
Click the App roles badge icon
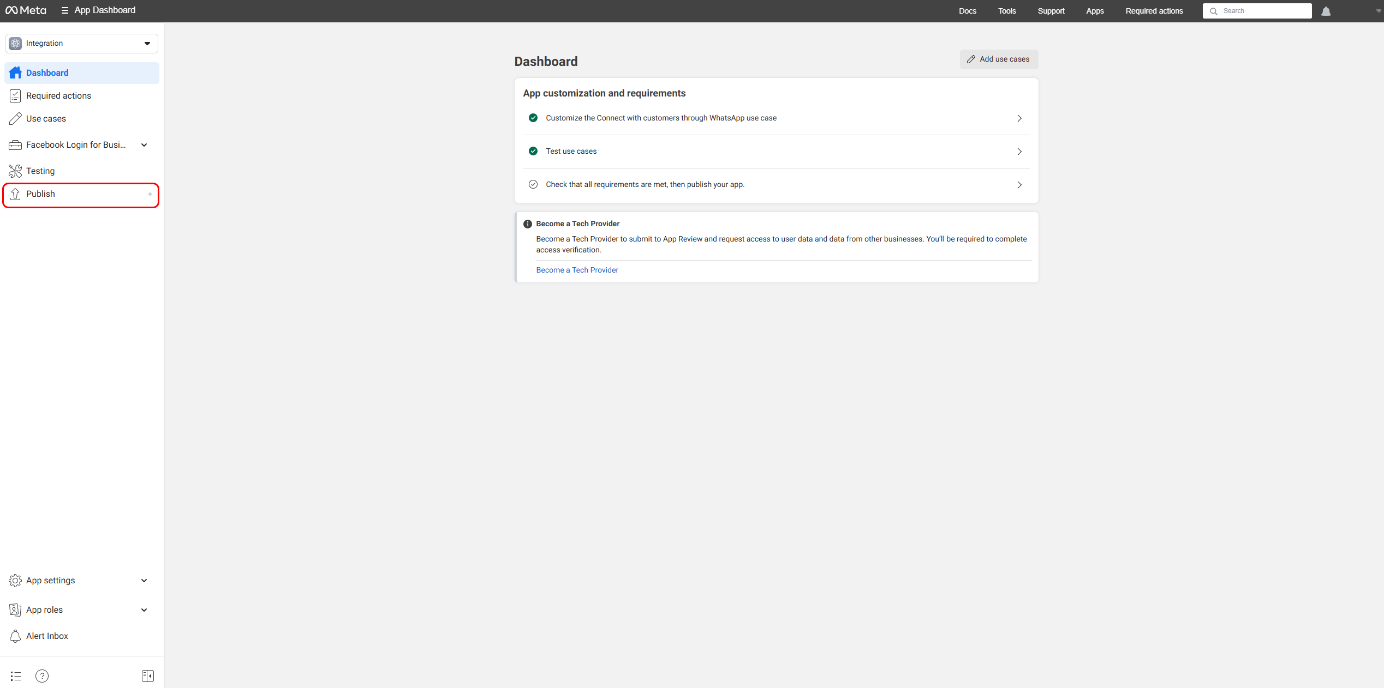15,610
